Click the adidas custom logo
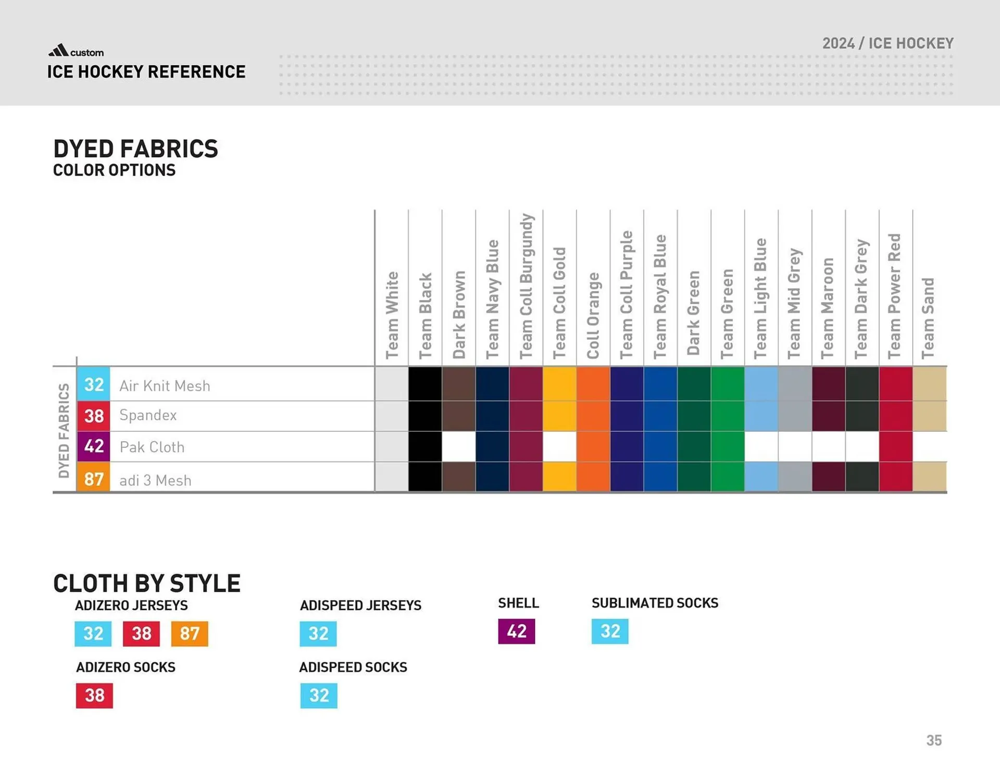Viewport: 1000px width, 773px height. [x=75, y=51]
